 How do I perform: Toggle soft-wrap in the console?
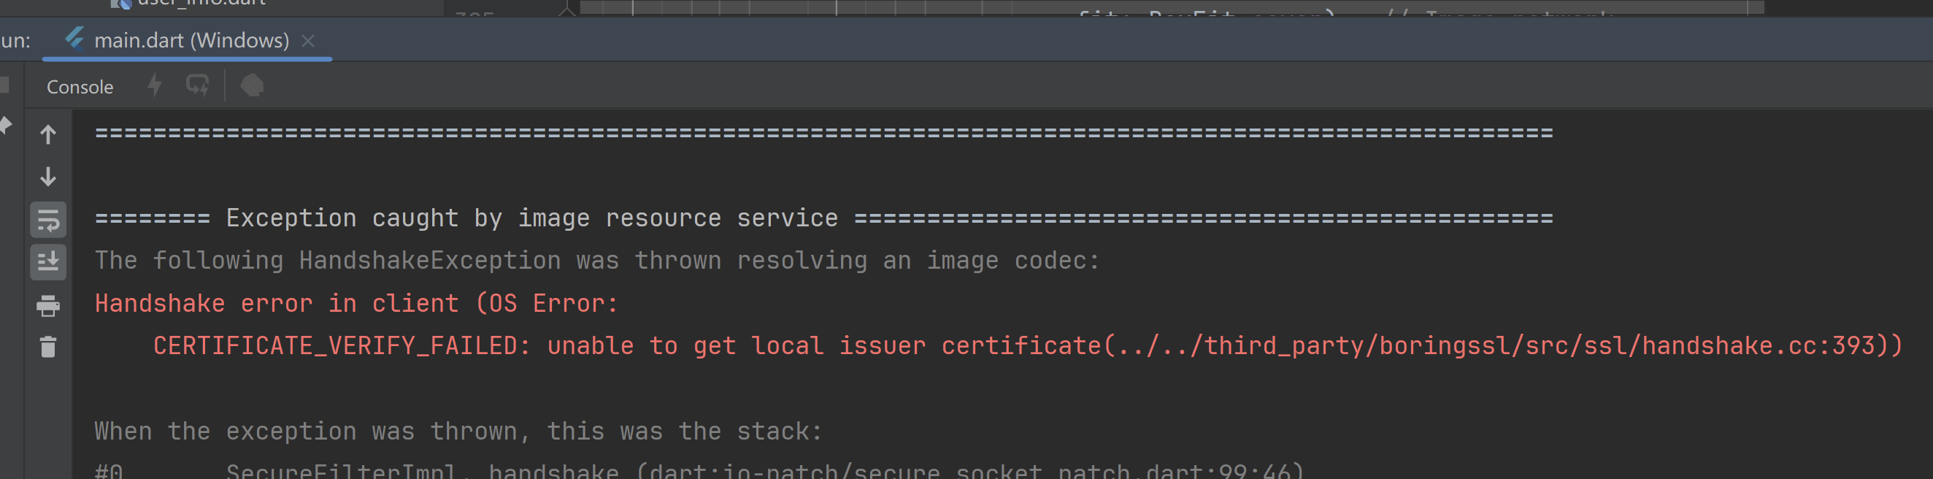48,220
